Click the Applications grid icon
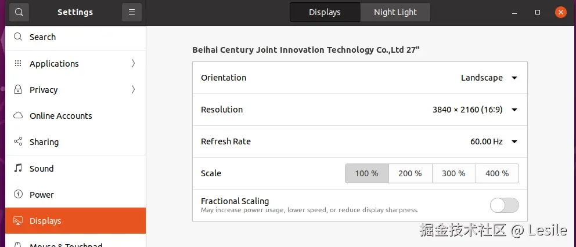576x247 pixels. tap(18, 64)
